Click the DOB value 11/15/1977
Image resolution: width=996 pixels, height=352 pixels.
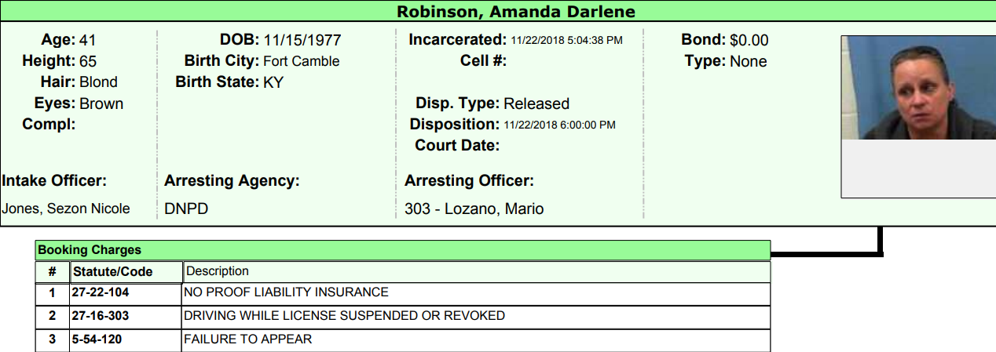[302, 41]
